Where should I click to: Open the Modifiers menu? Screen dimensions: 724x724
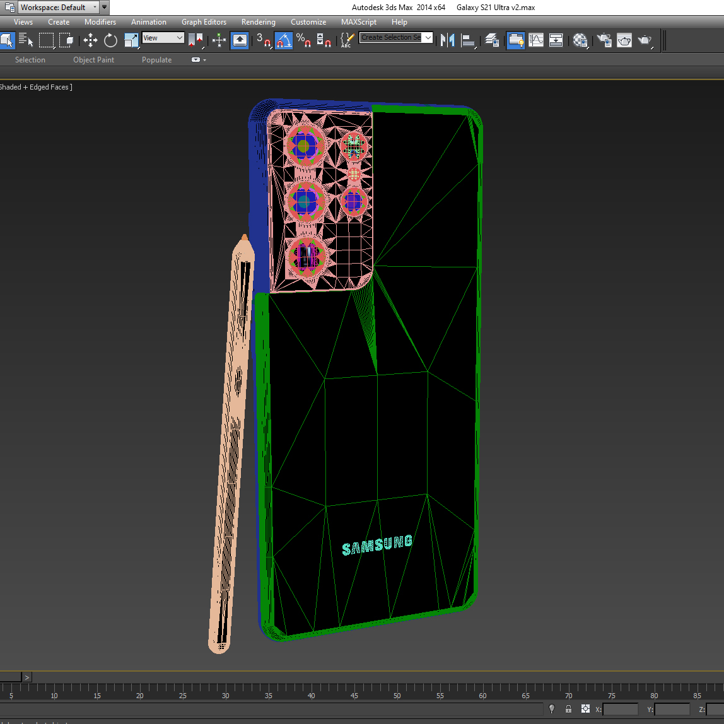[100, 22]
